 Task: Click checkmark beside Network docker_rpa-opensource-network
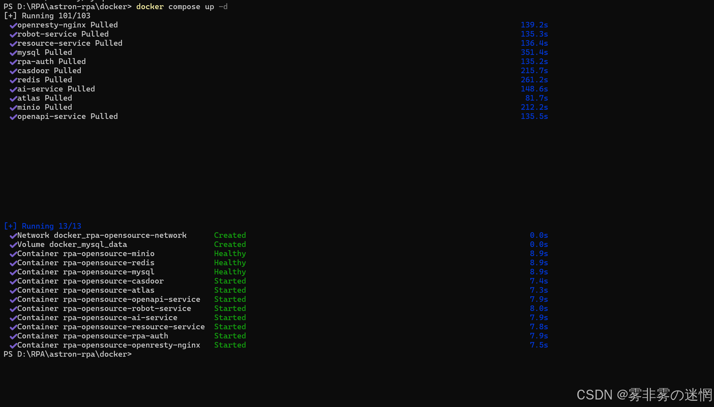(x=13, y=236)
